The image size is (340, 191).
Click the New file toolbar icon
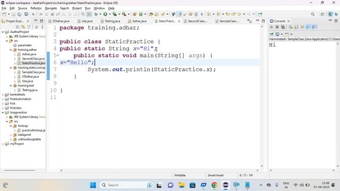point(4,14)
